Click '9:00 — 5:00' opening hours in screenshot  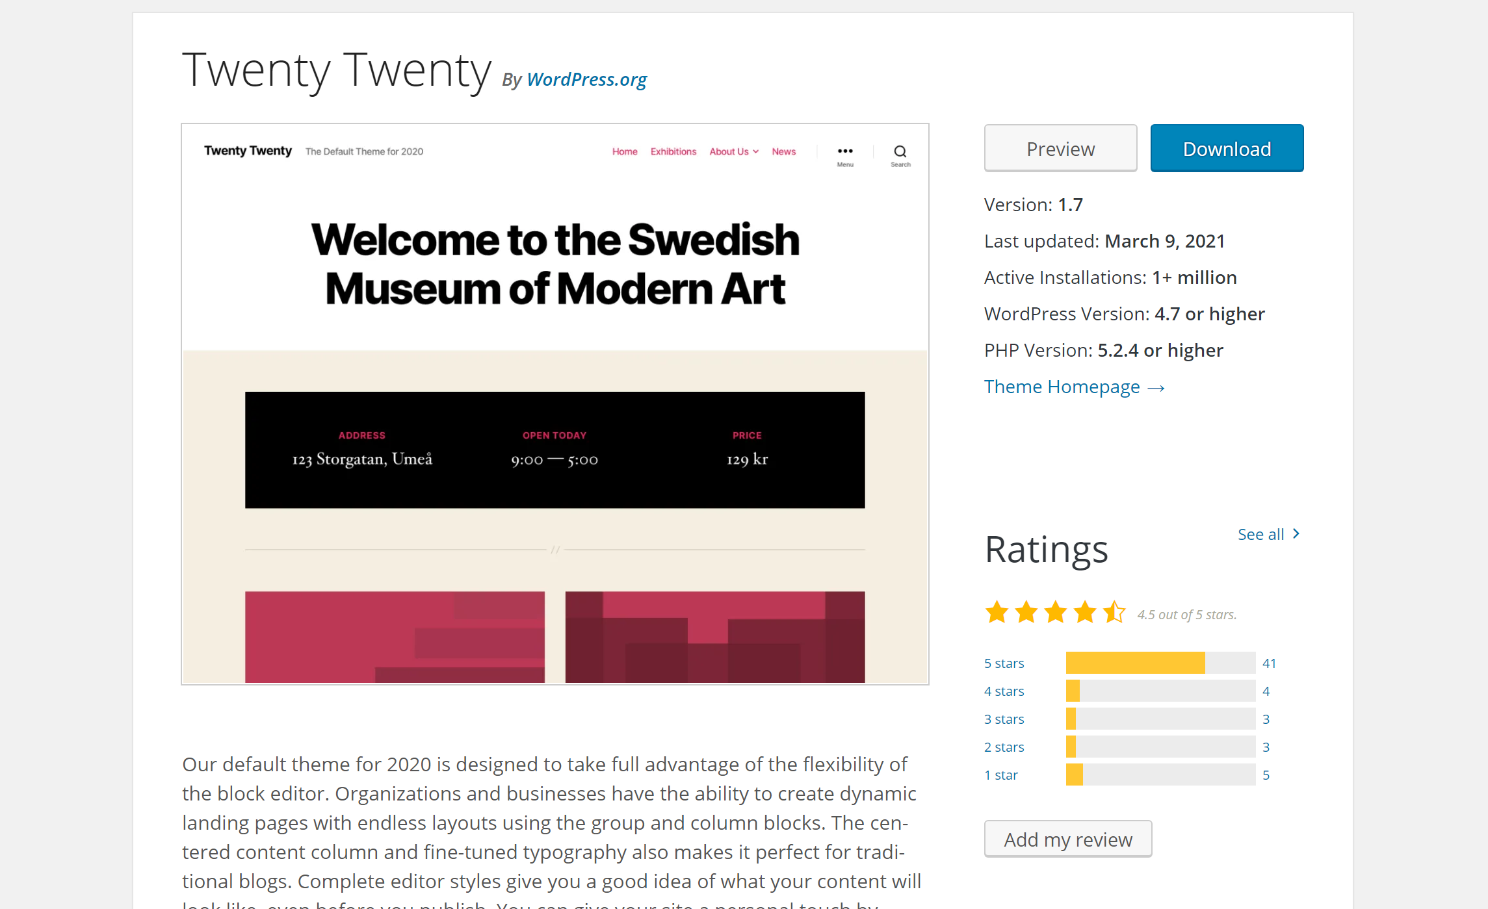pyautogui.click(x=555, y=460)
